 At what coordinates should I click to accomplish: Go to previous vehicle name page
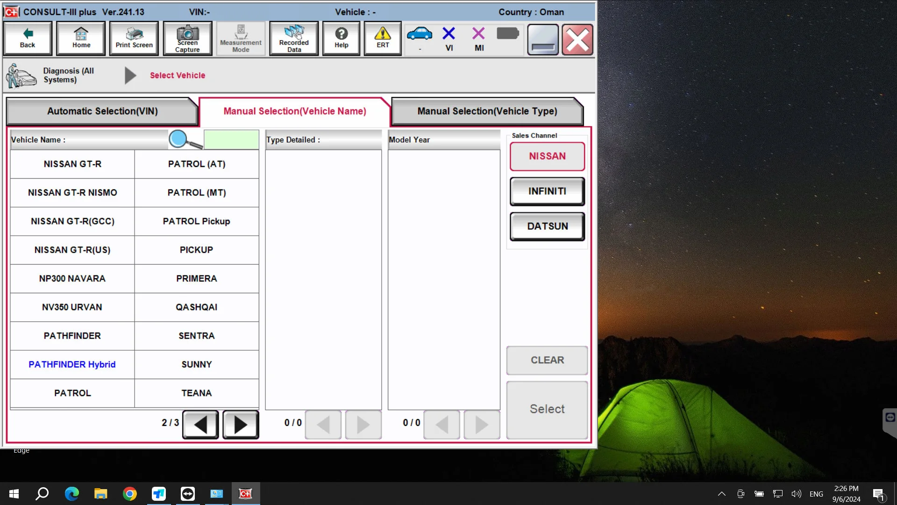[200, 425]
